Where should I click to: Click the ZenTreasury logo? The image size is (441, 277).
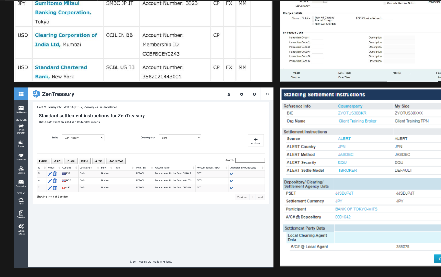pos(53,94)
